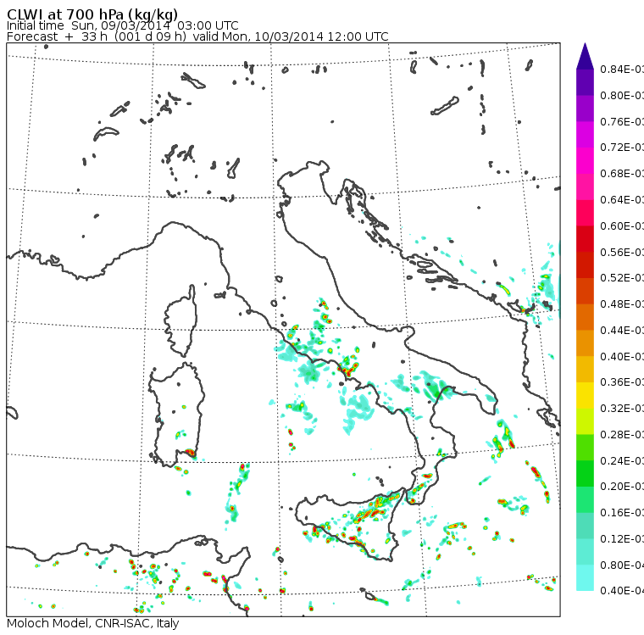
Task: Click the 0.84E-03 colorbar label
Action: (x=622, y=69)
